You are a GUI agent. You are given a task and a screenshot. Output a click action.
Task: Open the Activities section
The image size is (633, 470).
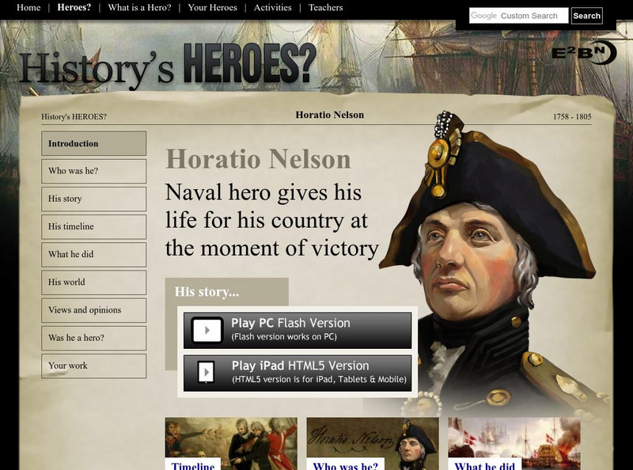(x=272, y=7)
